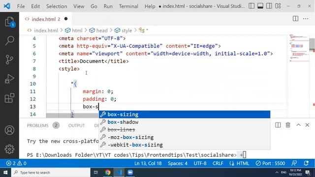Click the Port : 5500 Live Server status
Screen dimensions: 315x177
click(x=270, y=163)
